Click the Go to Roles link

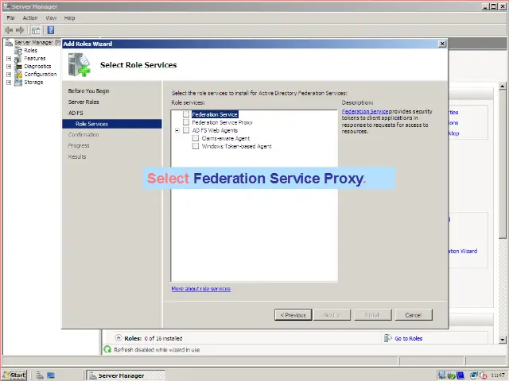(x=409, y=339)
